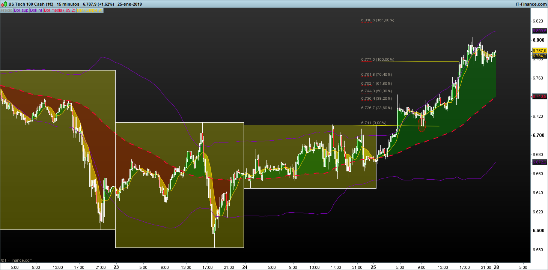The height and width of the screenshot is (270, 548).
Task: Select the 6.711 (0,00%) Fibonacci level label
Action: [x=373, y=123]
